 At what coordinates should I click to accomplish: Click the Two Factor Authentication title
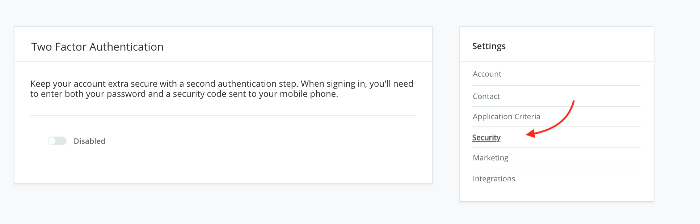97,47
